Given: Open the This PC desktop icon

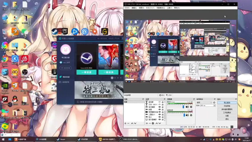Looking at the screenshot, I should click(5, 5).
